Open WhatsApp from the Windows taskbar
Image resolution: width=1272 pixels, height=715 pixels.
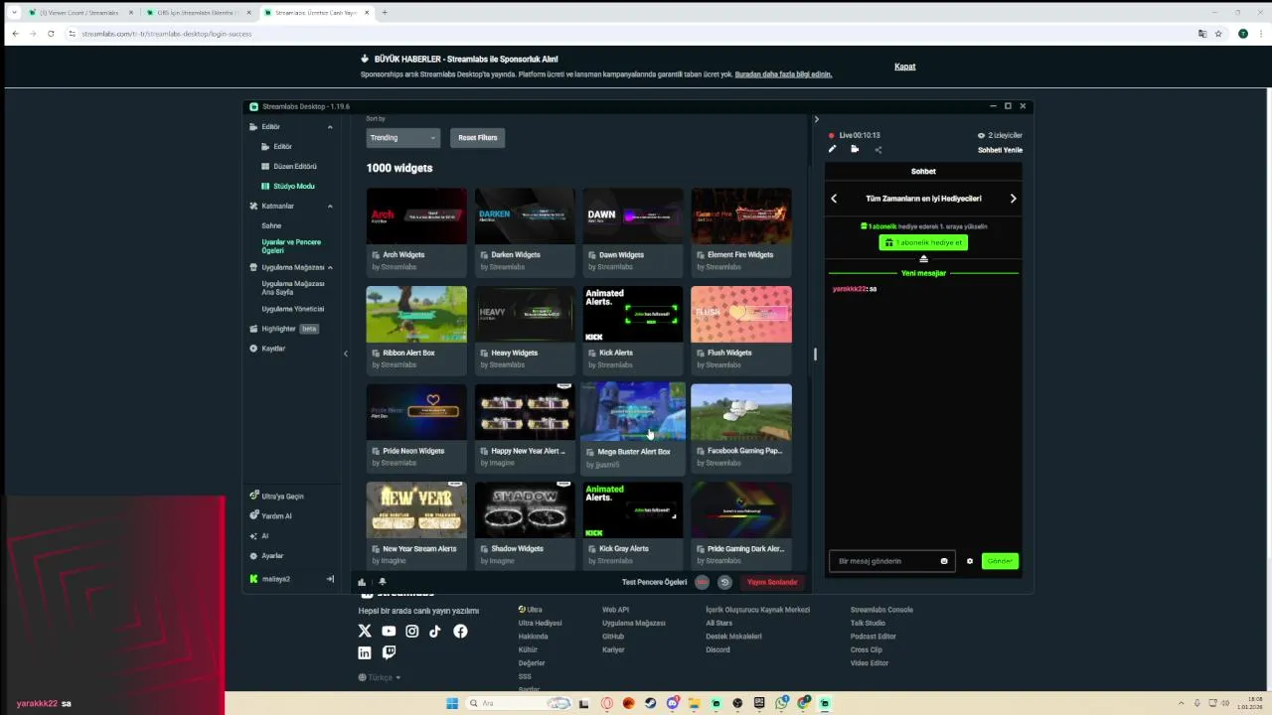pyautogui.click(x=782, y=703)
